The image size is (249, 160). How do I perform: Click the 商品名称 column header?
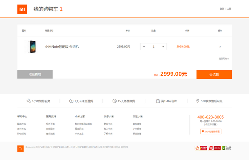point(49,31)
